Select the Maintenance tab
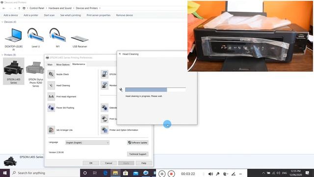 pos(78,64)
